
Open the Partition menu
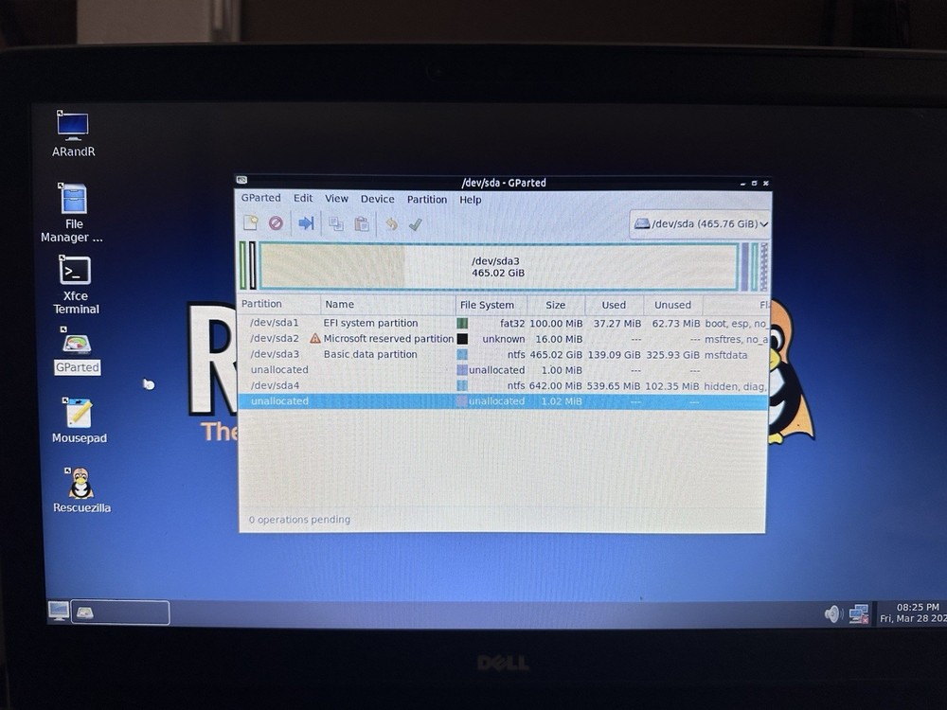[x=426, y=199]
